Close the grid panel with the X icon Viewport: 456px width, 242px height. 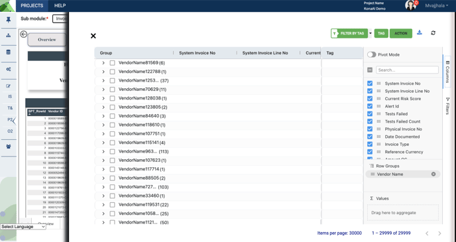coord(93,36)
